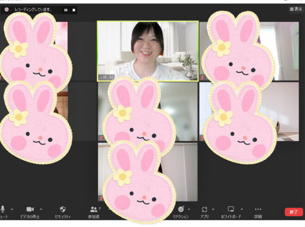Open the More (詳細) menu
The height and width of the screenshot is (227, 305).
coord(258,209)
